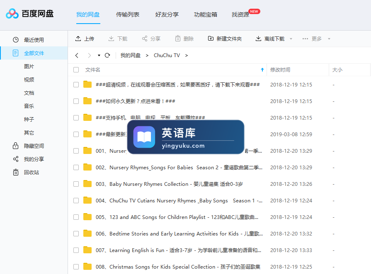371x274 pixels.
Task: Click the 下载 download icon
Action: (111, 38)
